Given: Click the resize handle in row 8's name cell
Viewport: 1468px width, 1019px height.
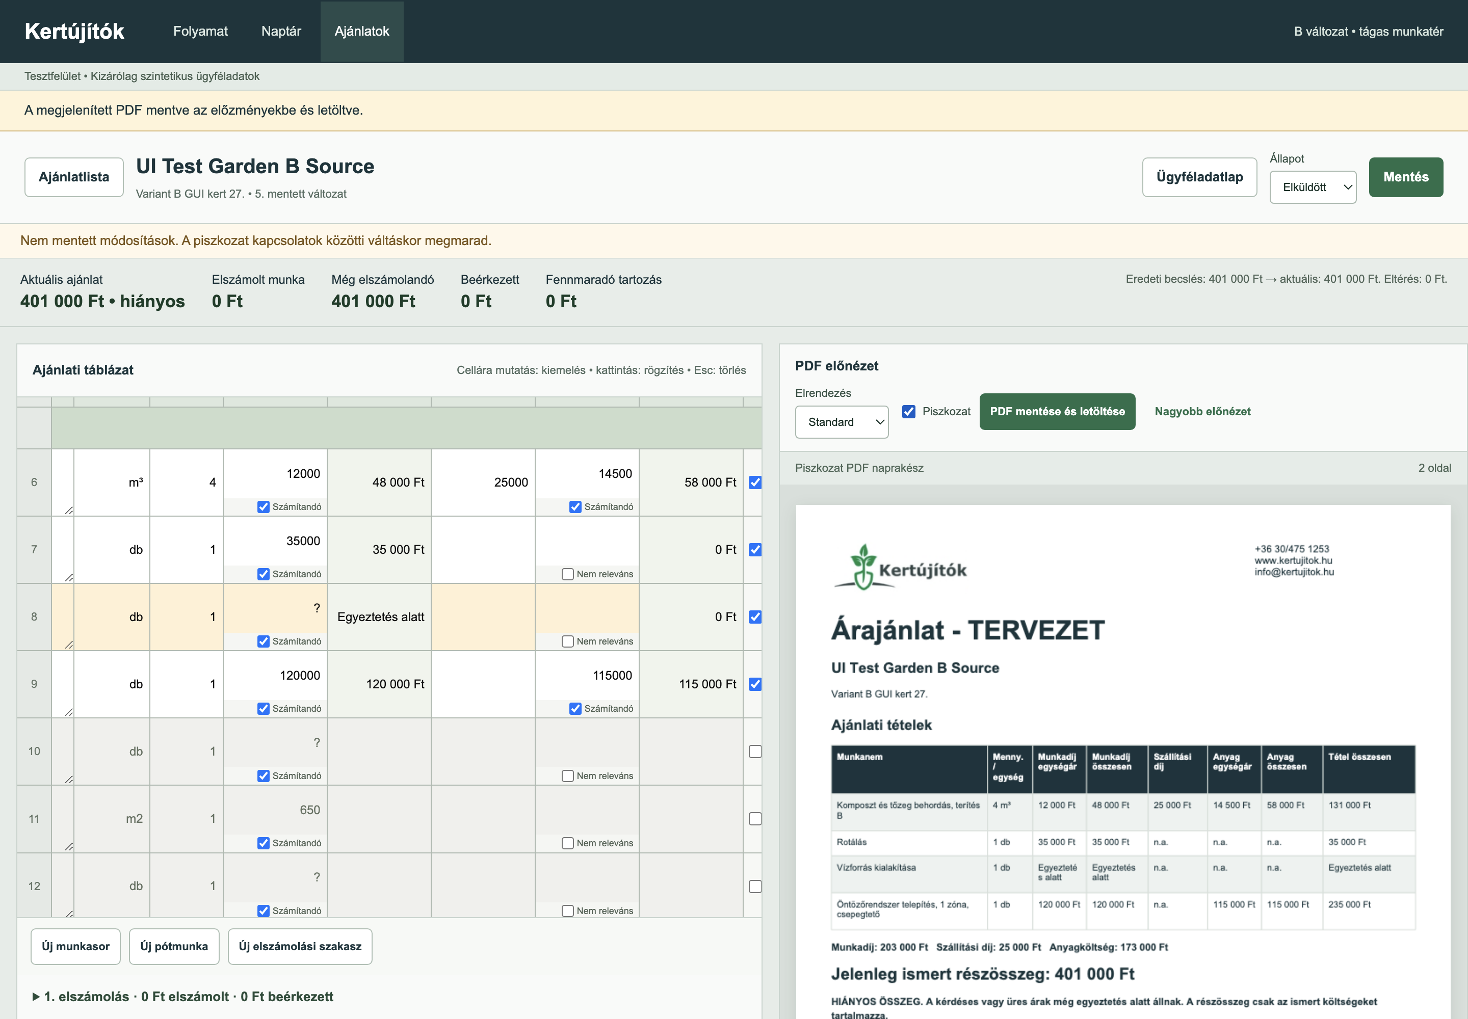Looking at the screenshot, I should [68, 645].
